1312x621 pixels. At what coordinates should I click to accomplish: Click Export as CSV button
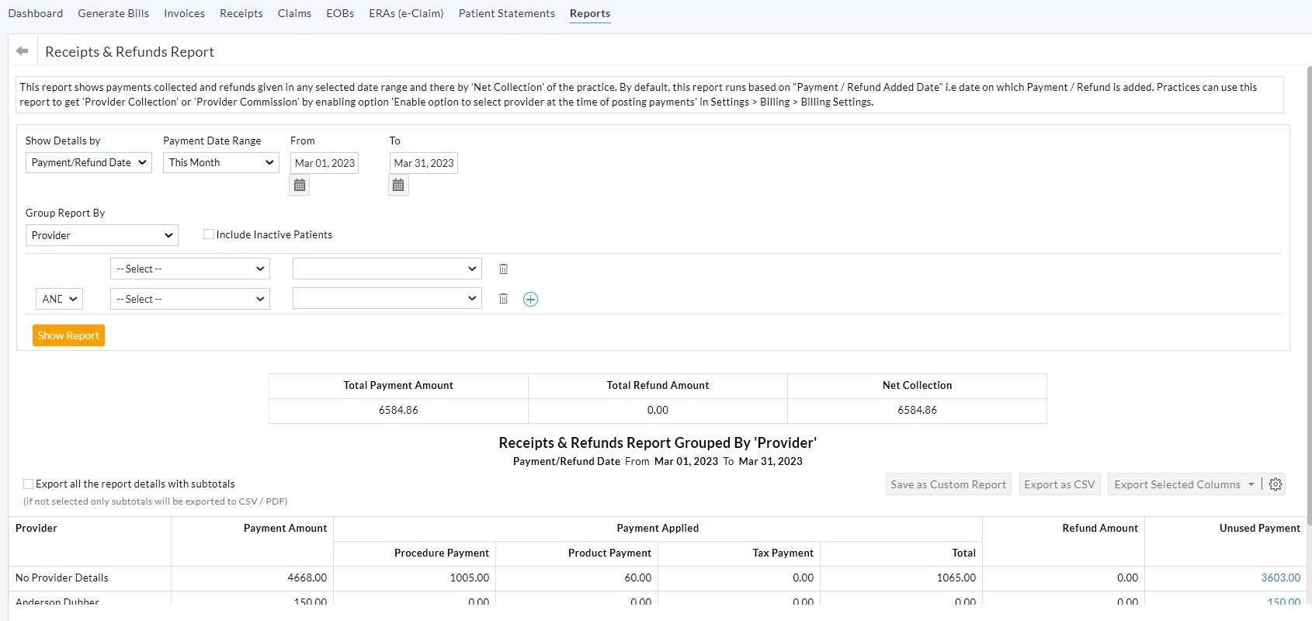(x=1060, y=484)
